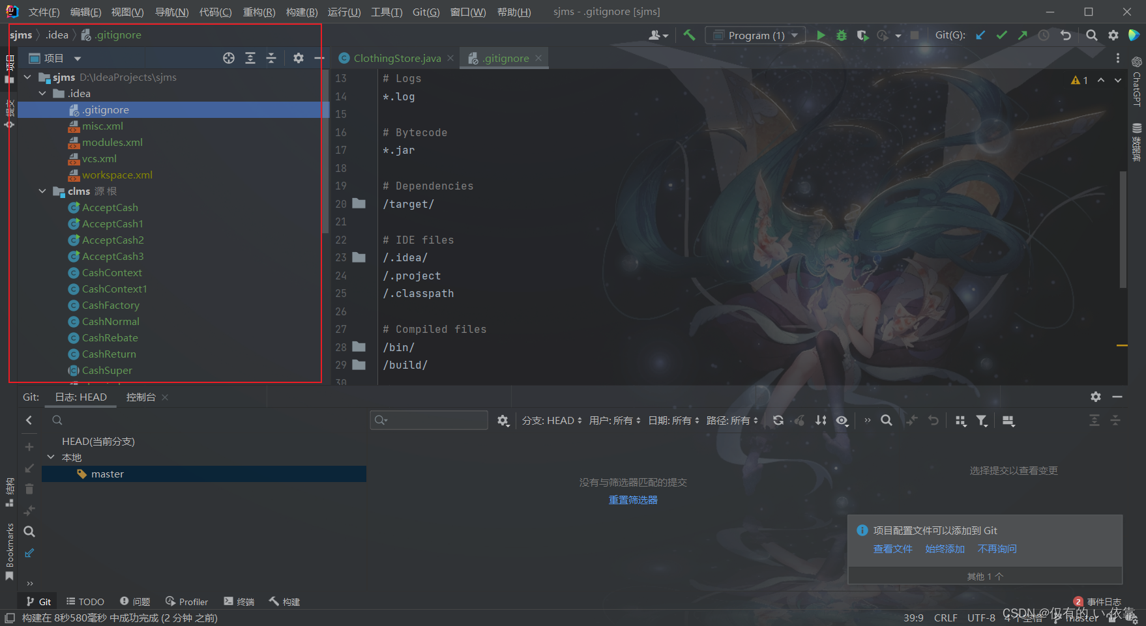
Task: Run with coverage shield icon
Action: pos(862,35)
